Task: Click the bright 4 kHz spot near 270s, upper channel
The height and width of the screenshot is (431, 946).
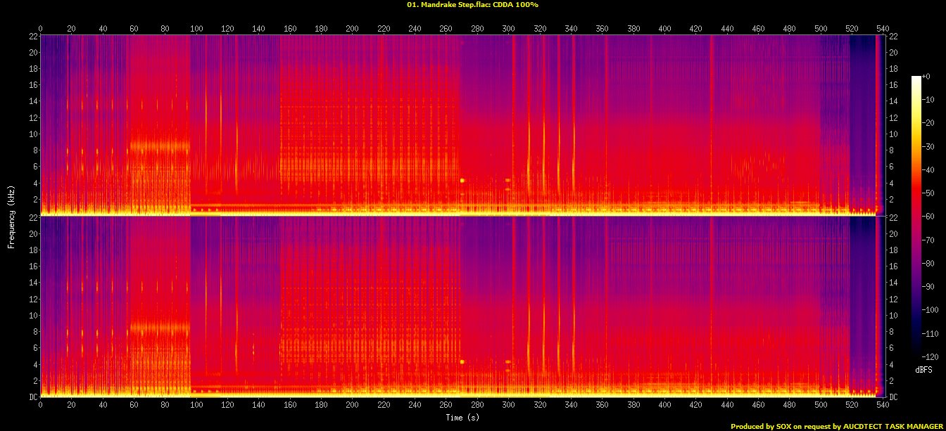Action: 462,181
